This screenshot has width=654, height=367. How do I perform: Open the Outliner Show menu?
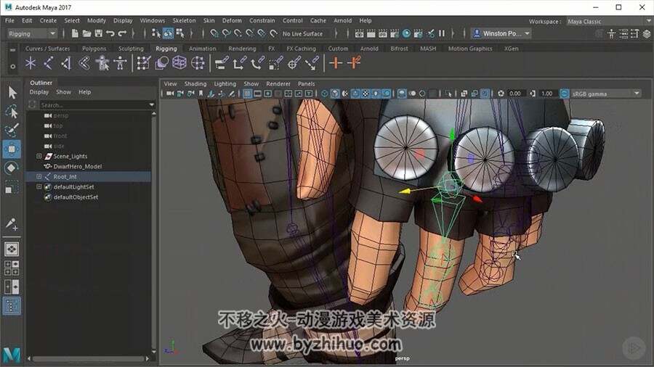click(63, 92)
